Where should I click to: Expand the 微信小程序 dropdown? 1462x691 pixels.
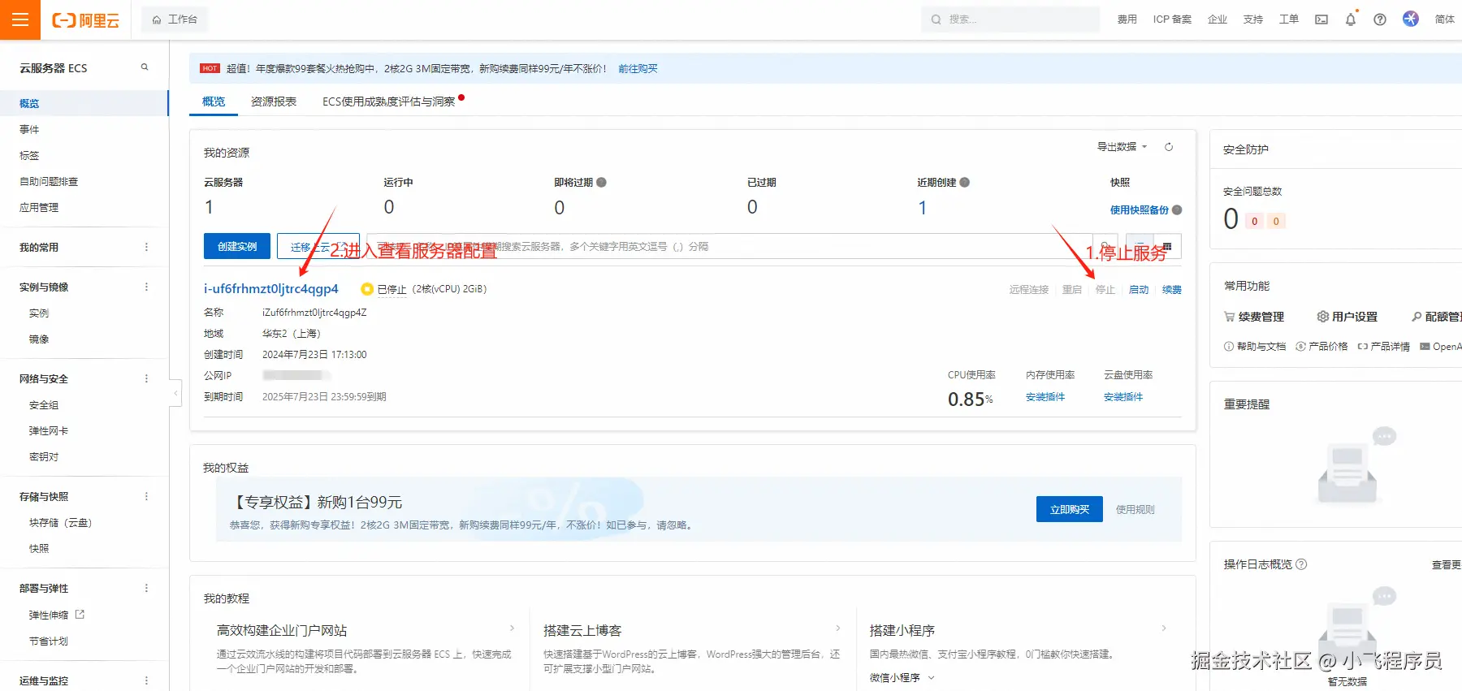pos(902,677)
